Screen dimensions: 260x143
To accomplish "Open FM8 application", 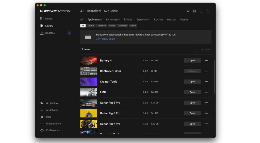I will 192,92.
